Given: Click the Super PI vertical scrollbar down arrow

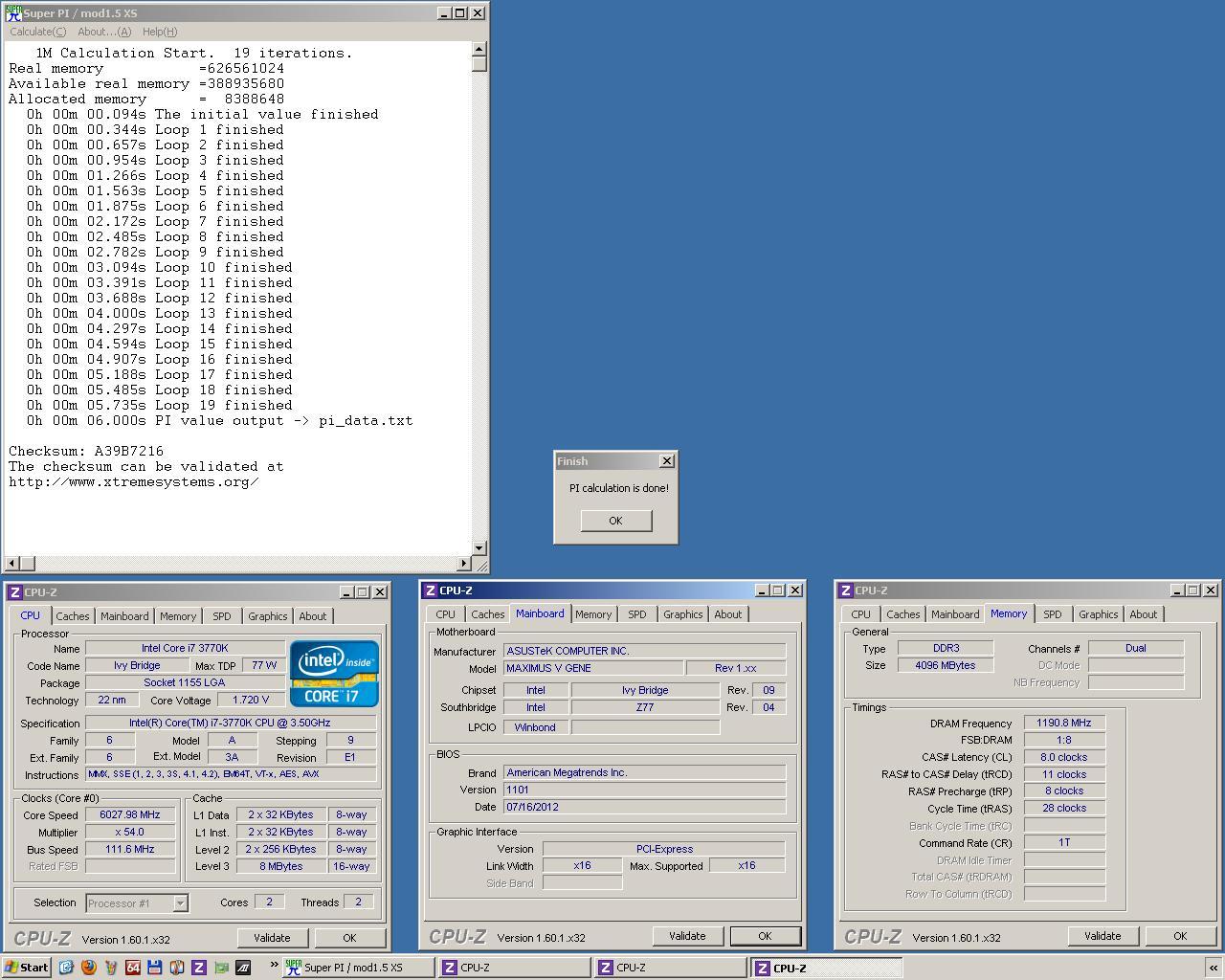Looking at the screenshot, I should [x=479, y=549].
